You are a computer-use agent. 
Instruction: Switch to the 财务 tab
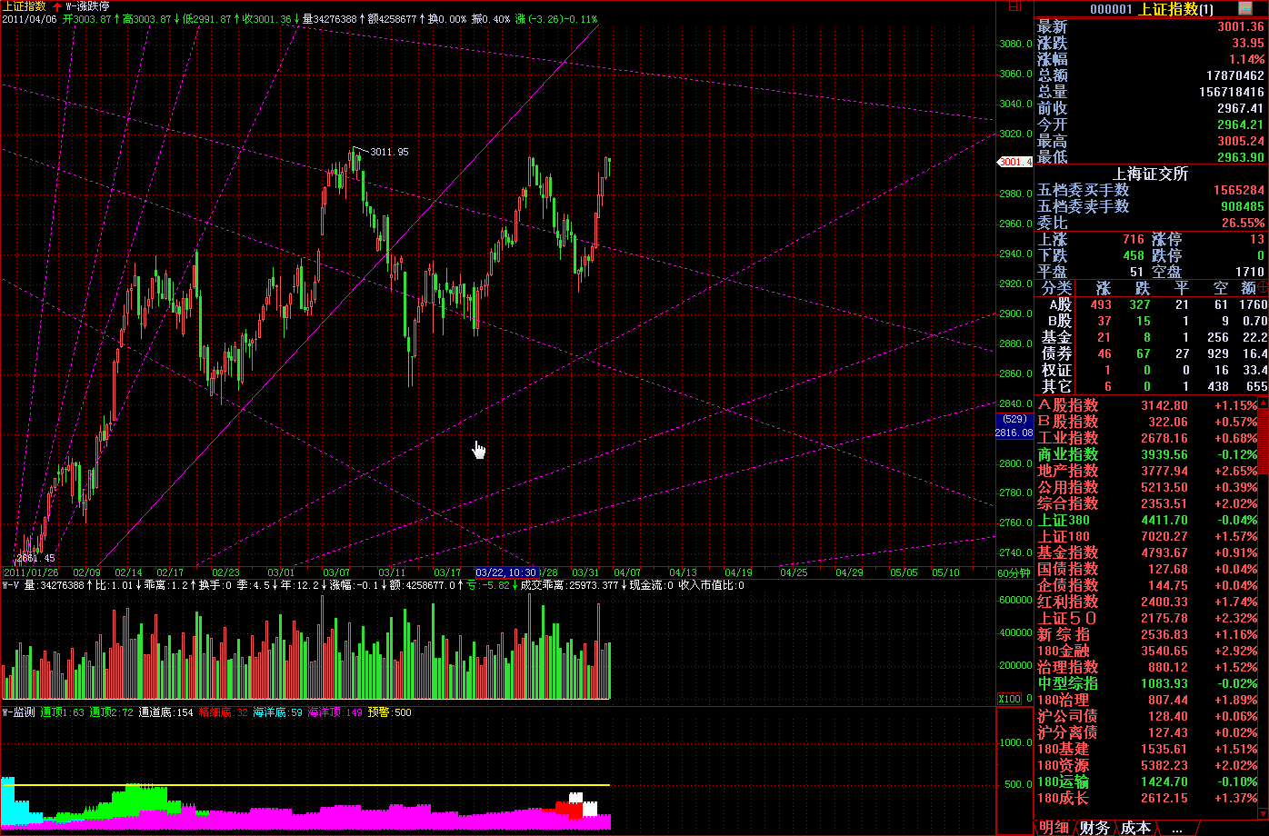coord(1094,827)
